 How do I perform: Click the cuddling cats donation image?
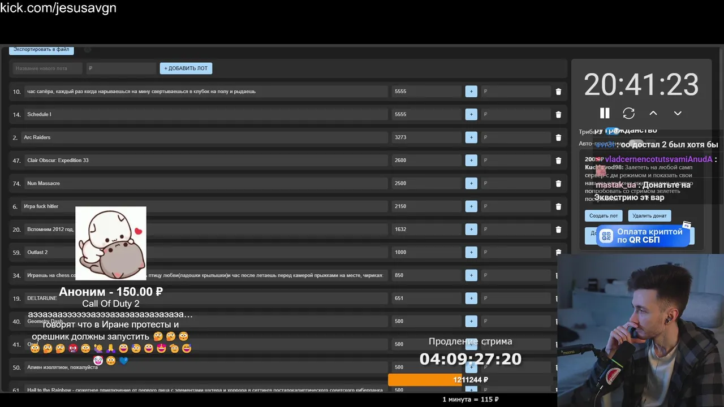coord(111,243)
